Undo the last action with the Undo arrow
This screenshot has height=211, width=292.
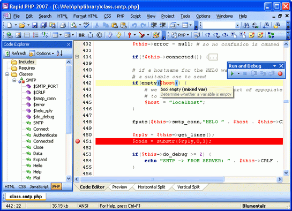134,25
